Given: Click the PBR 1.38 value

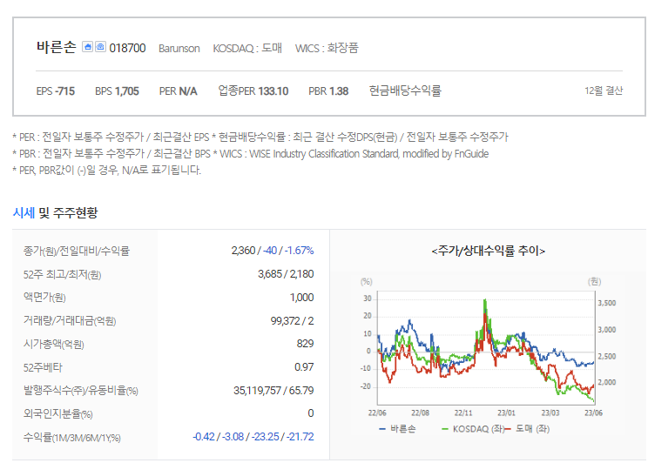Looking at the screenshot, I should 328,91.
